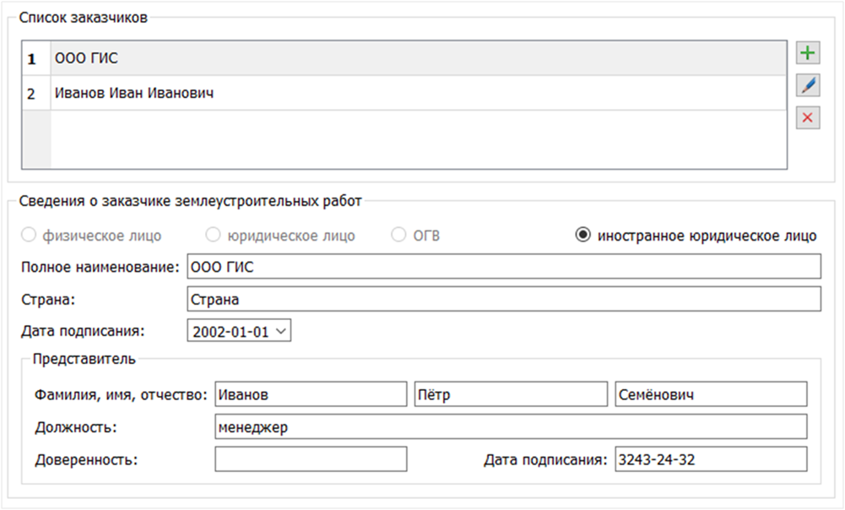Select ООО ГИС row in customer list
This screenshot has height=510, width=845.
click(x=418, y=59)
